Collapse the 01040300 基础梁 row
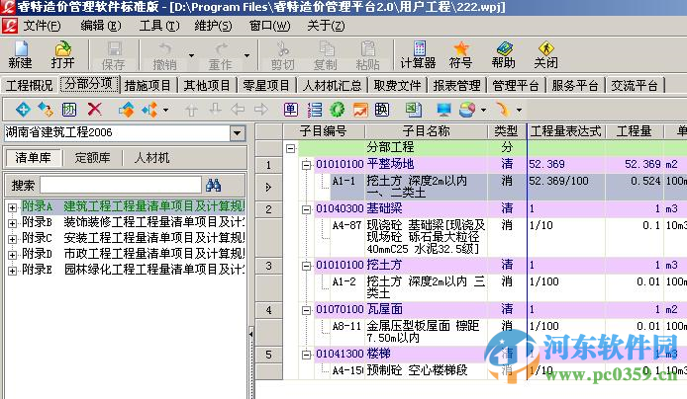 (x=306, y=209)
